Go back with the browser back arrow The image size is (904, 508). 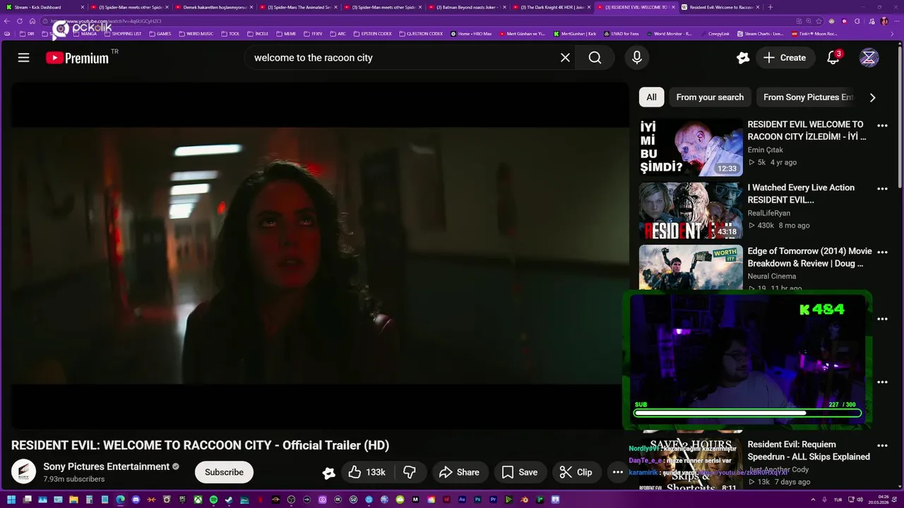[8, 21]
